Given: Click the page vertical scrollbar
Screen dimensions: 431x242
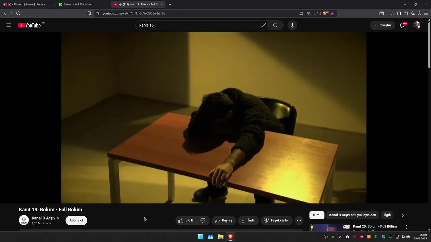Looking at the screenshot, I should 429,45.
